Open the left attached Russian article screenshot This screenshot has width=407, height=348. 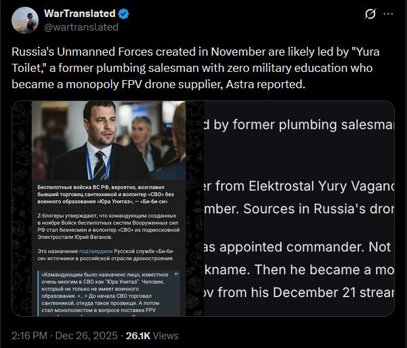108,209
